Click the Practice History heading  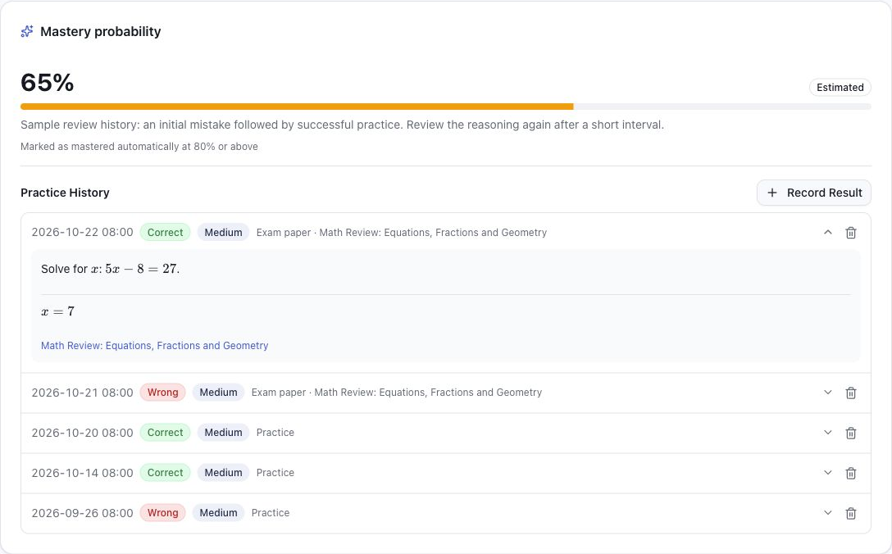coord(65,193)
